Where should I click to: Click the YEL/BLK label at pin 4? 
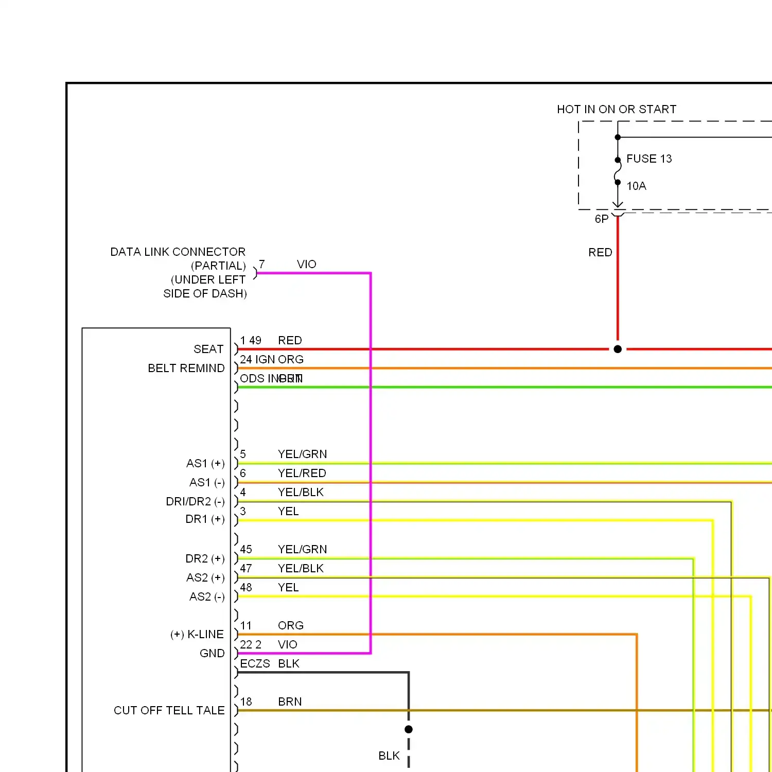click(301, 492)
